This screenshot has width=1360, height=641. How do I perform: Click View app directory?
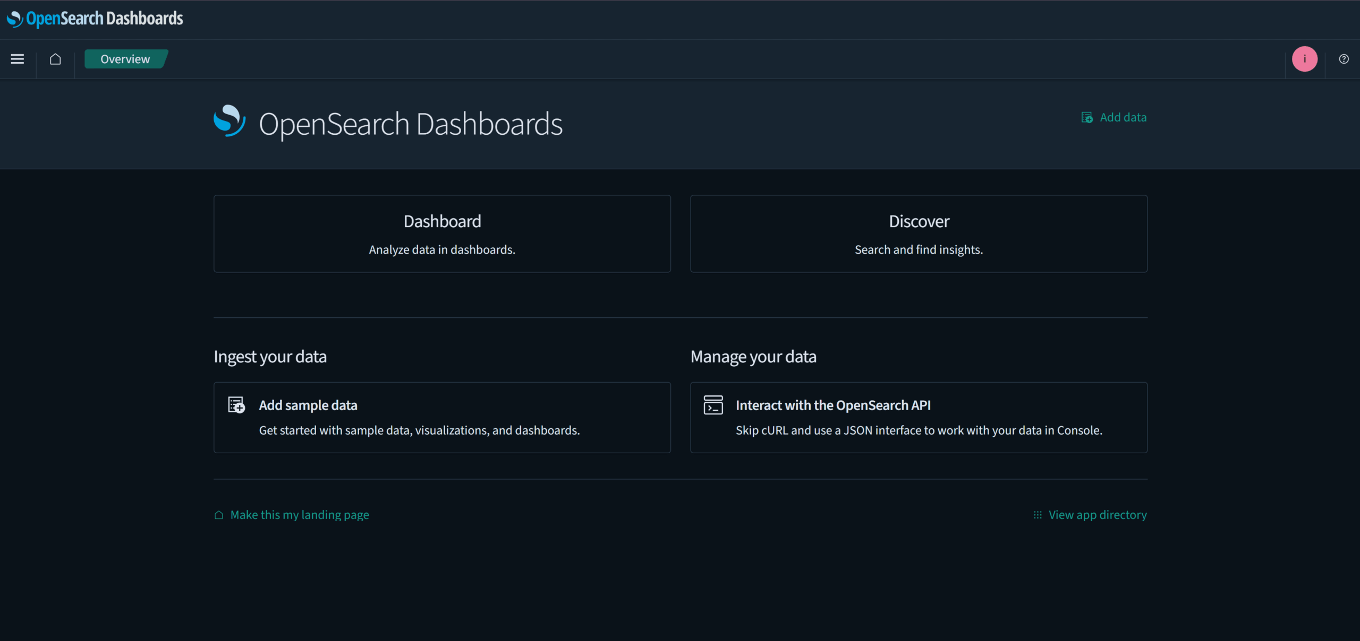click(1098, 515)
